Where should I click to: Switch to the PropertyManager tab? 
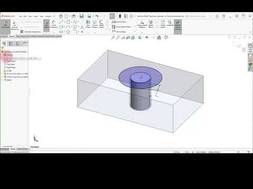tap(11, 44)
